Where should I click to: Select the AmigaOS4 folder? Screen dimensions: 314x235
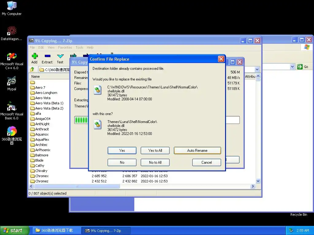(40, 119)
